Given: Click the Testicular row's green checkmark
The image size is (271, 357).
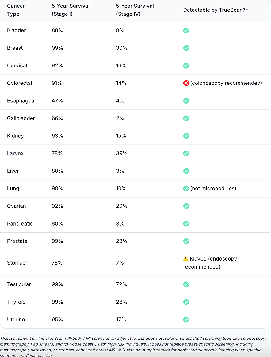Looking at the screenshot, I should pyautogui.click(x=186, y=284).
